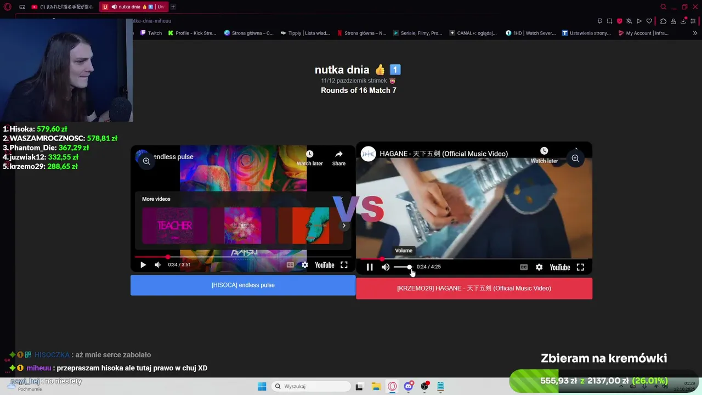Open a new browser tab
This screenshot has width=702, height=395.
173,7
